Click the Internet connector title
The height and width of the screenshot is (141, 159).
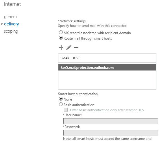(x=12, y=4)
